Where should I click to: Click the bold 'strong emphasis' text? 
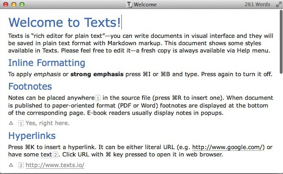[x=97, y=74]
